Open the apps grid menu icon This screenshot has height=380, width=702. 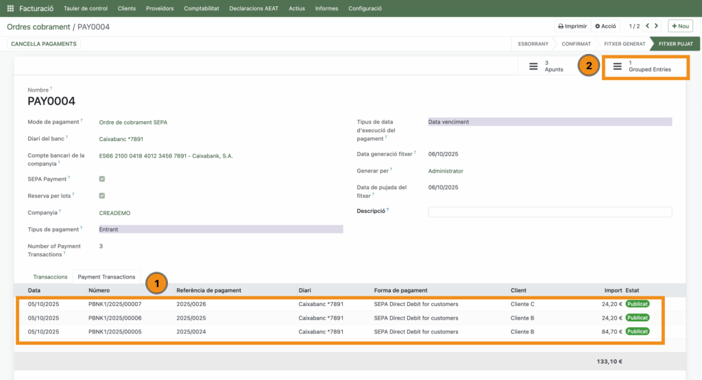pyautogui.click(x=10, y=9)
